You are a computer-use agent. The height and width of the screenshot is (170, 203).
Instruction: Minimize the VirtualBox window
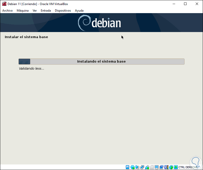click(x=174, y=4)
